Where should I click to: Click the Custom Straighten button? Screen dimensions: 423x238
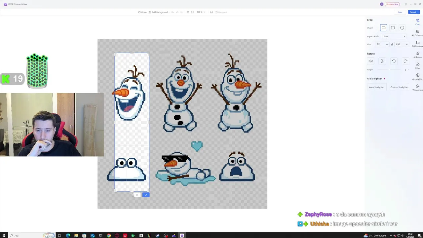[399, 87]
